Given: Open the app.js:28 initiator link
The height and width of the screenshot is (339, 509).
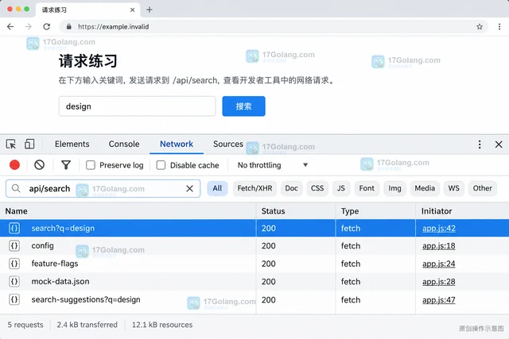Looking at the screenshot, I should tap(438, 281).
